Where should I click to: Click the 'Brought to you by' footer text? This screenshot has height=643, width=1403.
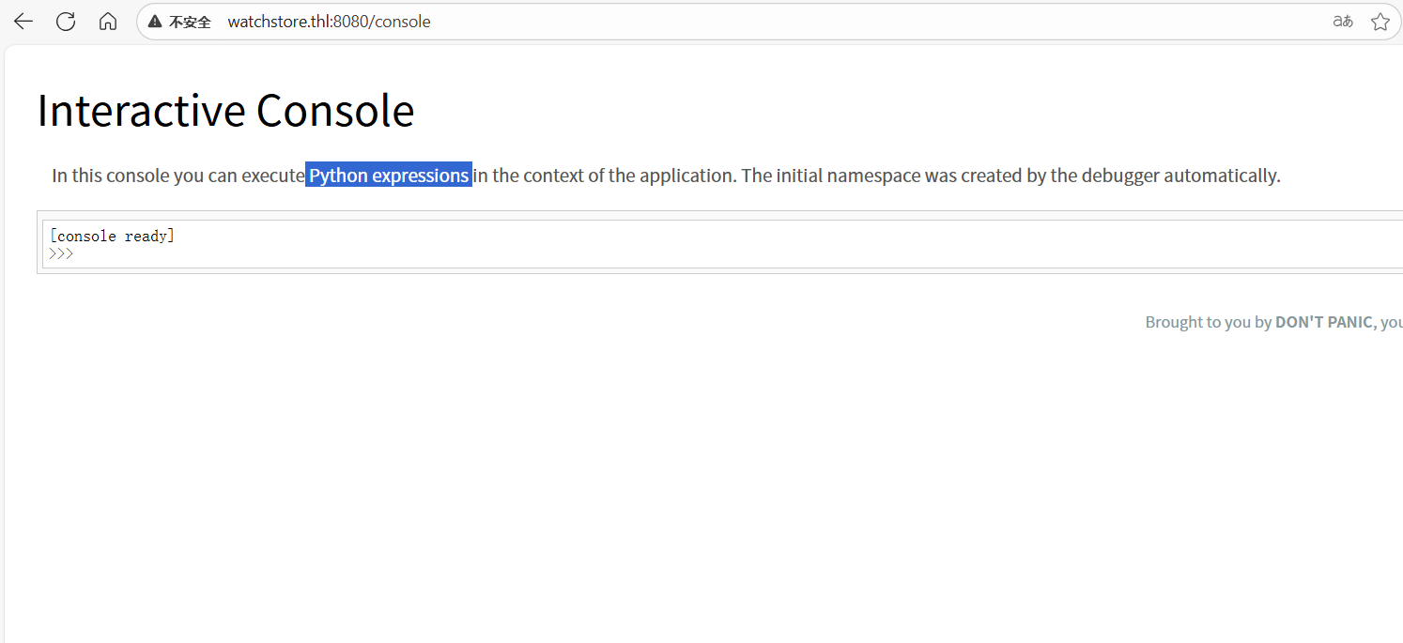(1208, 322)
